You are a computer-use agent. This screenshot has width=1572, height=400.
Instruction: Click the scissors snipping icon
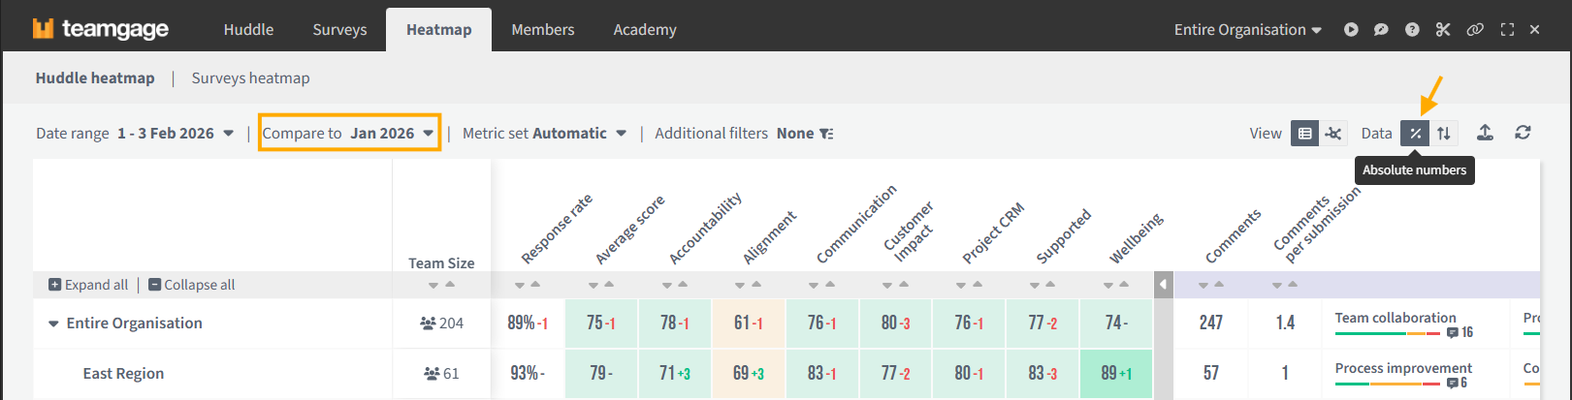click(x=1443, y=30)
